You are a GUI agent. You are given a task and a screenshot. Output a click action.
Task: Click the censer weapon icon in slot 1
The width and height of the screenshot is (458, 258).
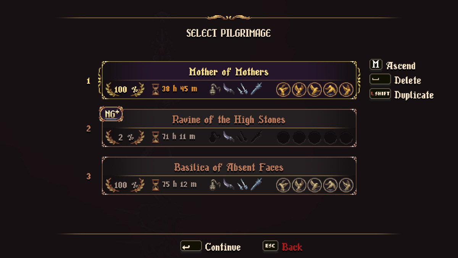click(x=214, y=90)
